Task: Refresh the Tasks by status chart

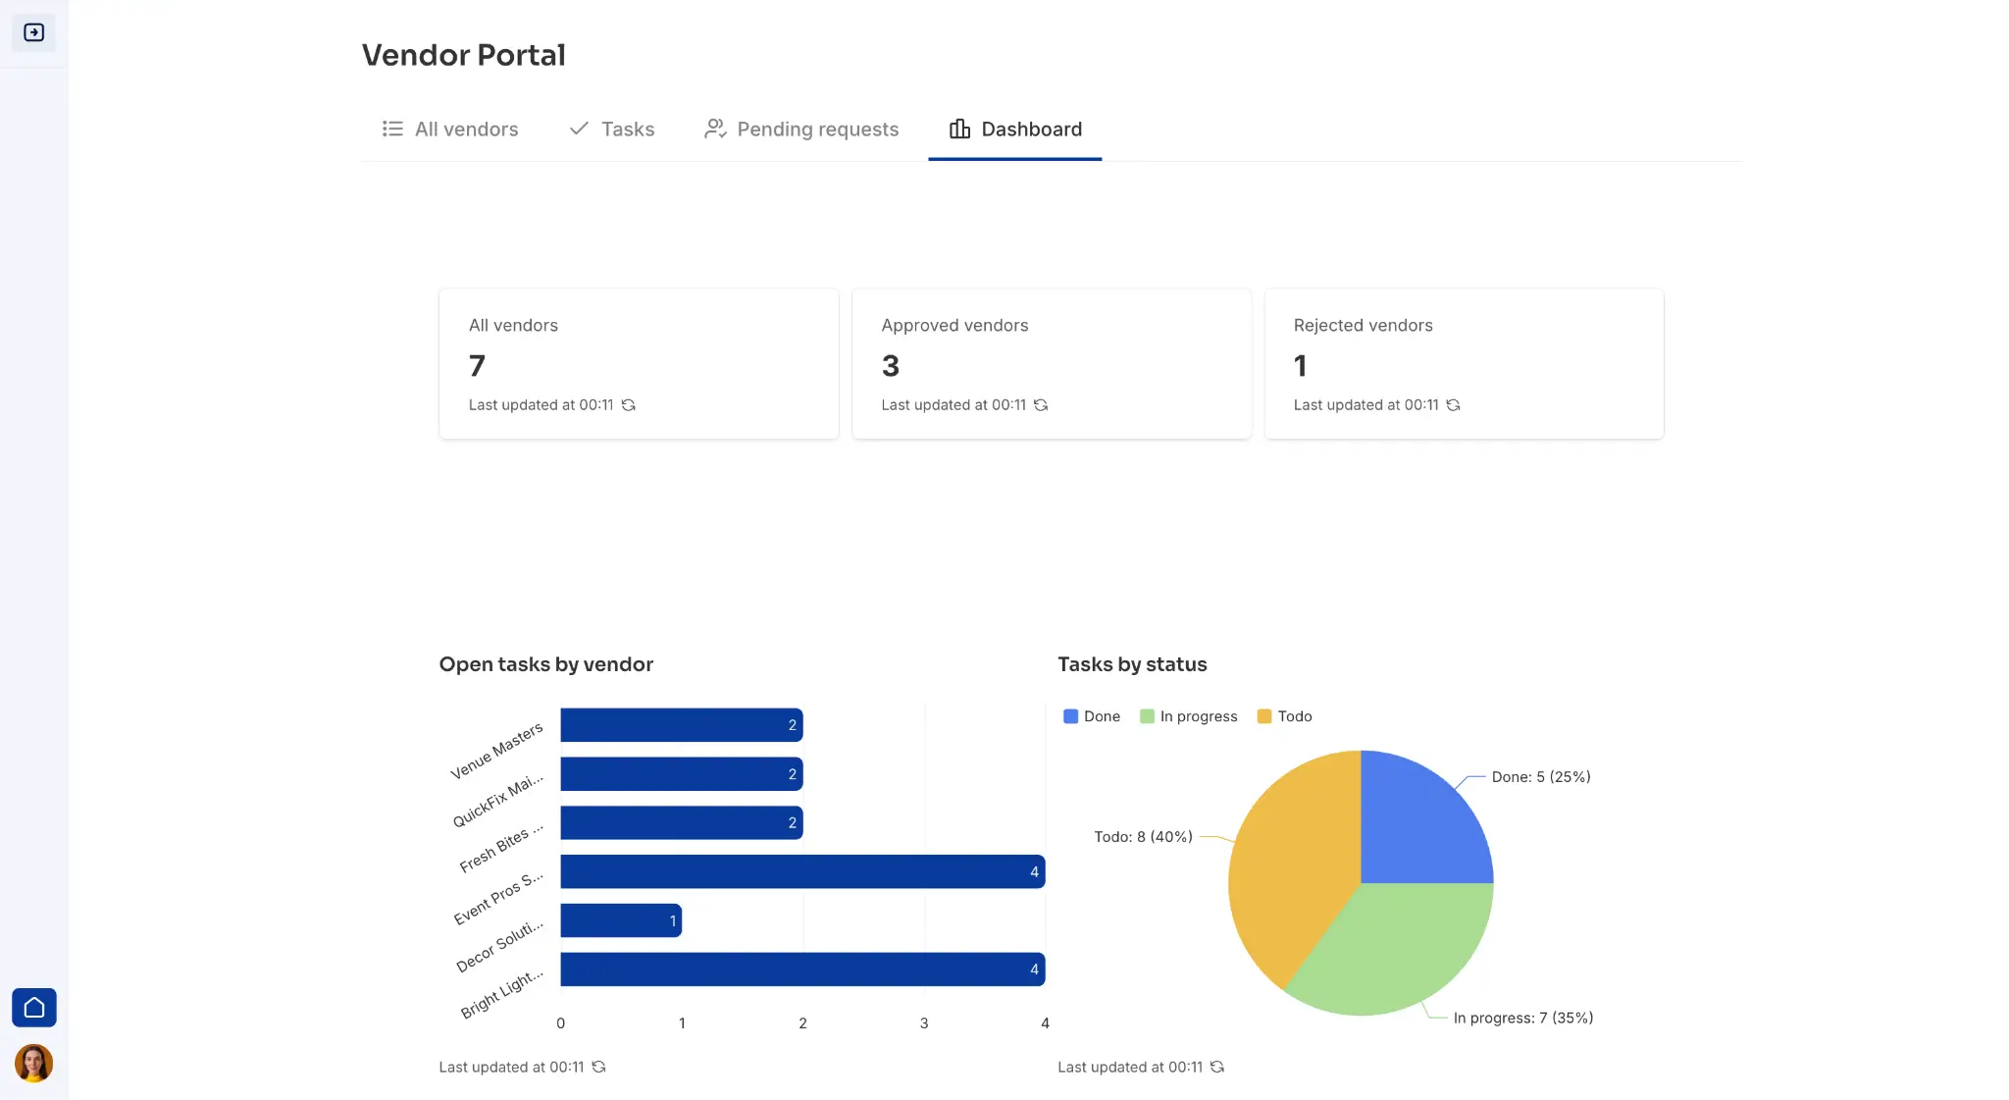Action: [1218, 1067]
